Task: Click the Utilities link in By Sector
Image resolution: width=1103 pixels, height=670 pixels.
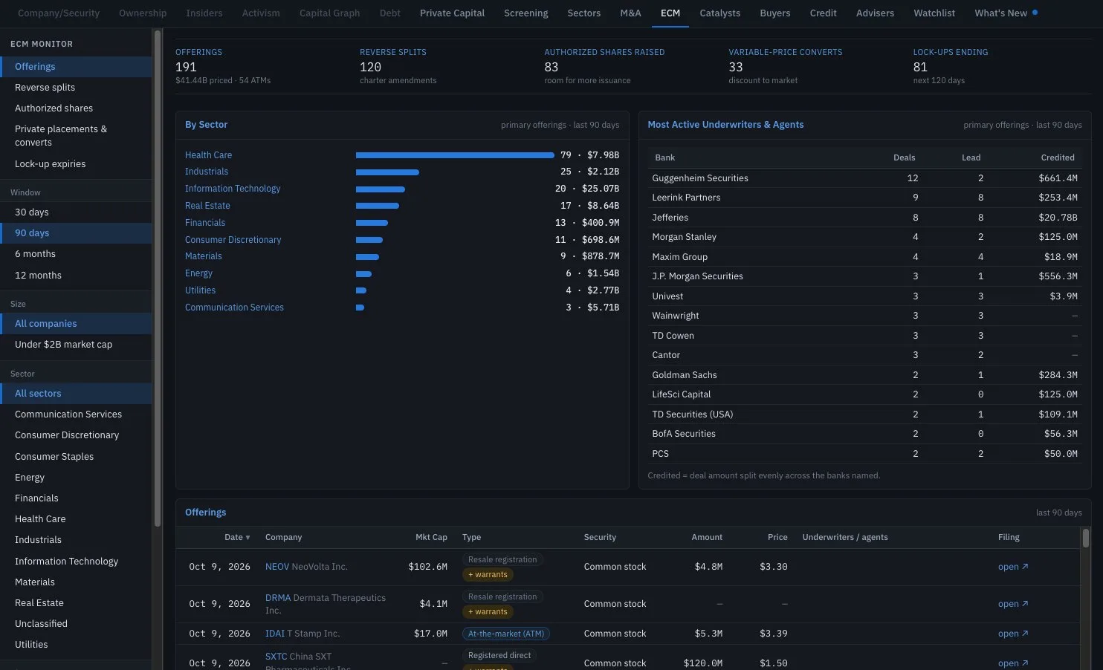Action: tap(200, 290)
